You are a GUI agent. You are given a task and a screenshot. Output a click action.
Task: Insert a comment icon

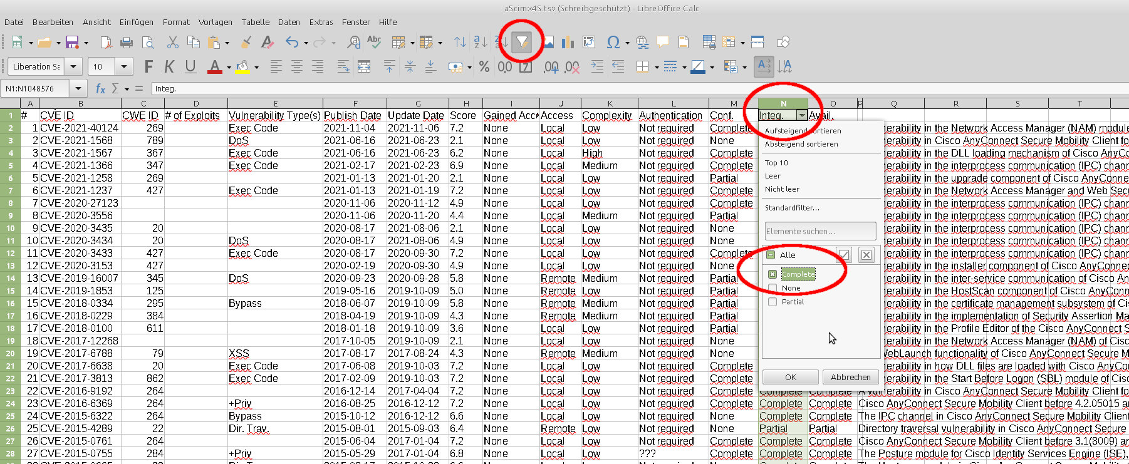[662, 42]
